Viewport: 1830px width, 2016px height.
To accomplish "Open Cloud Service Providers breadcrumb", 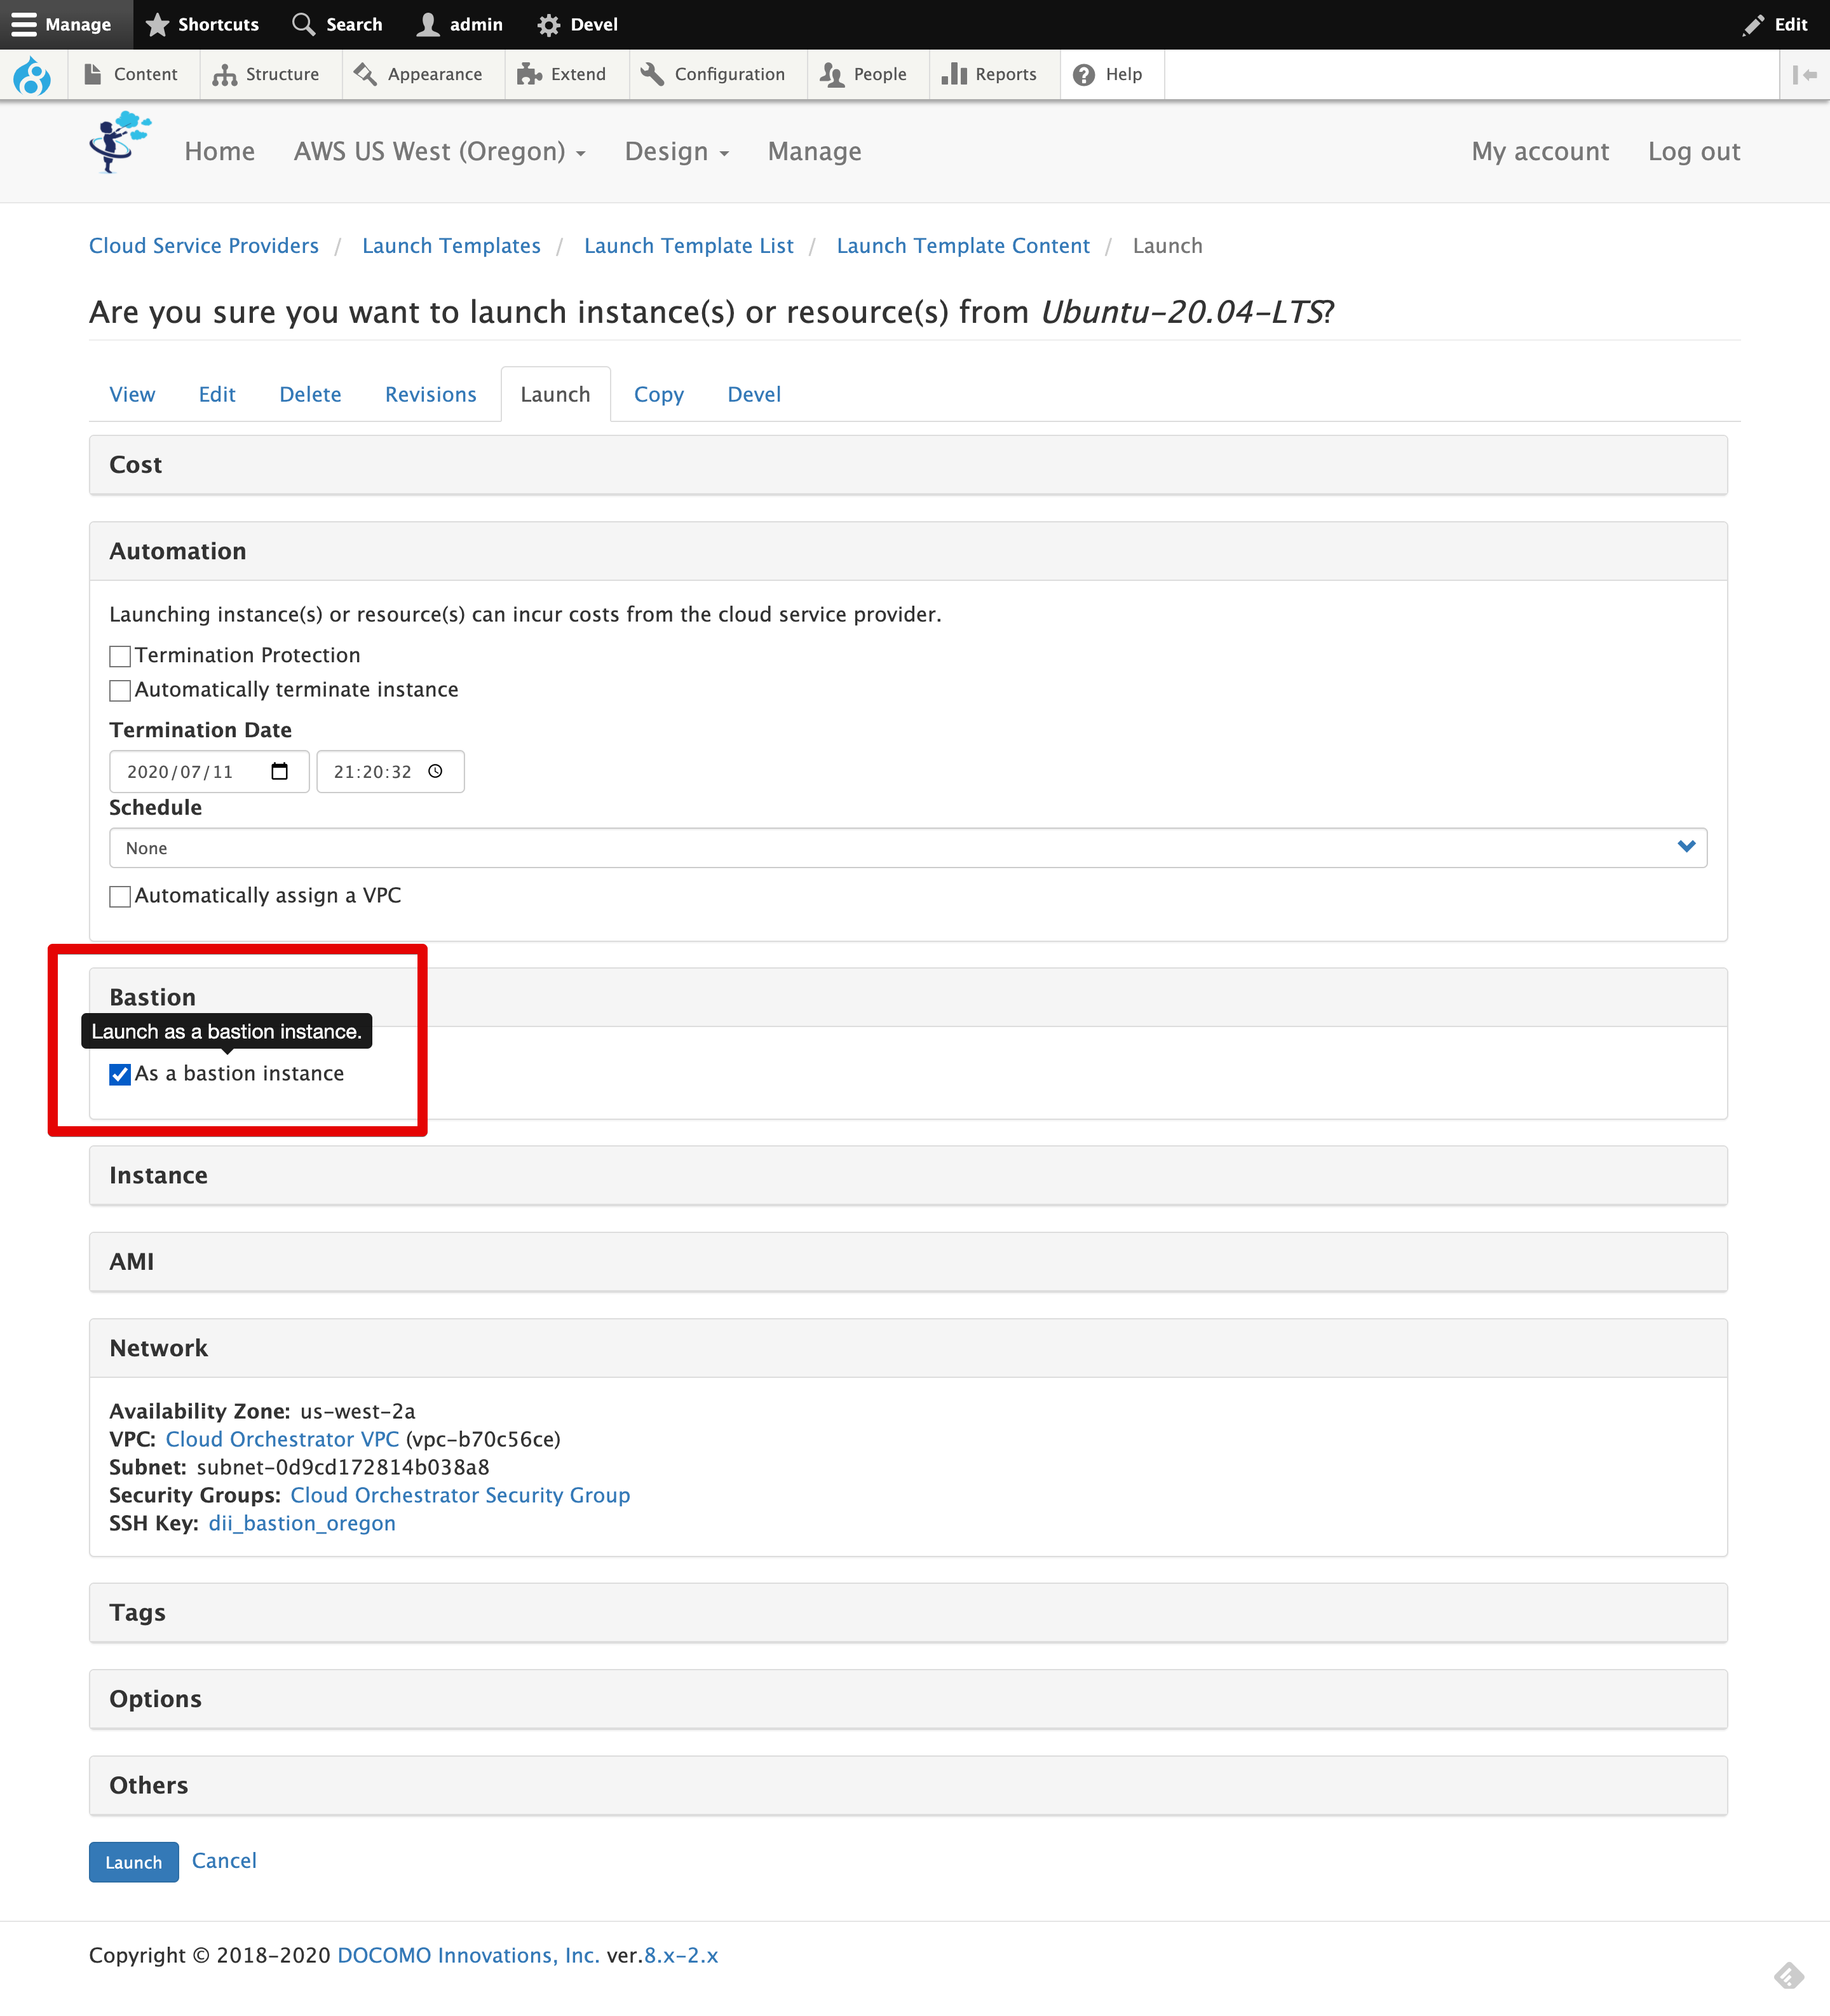I will tap(204, 246).
